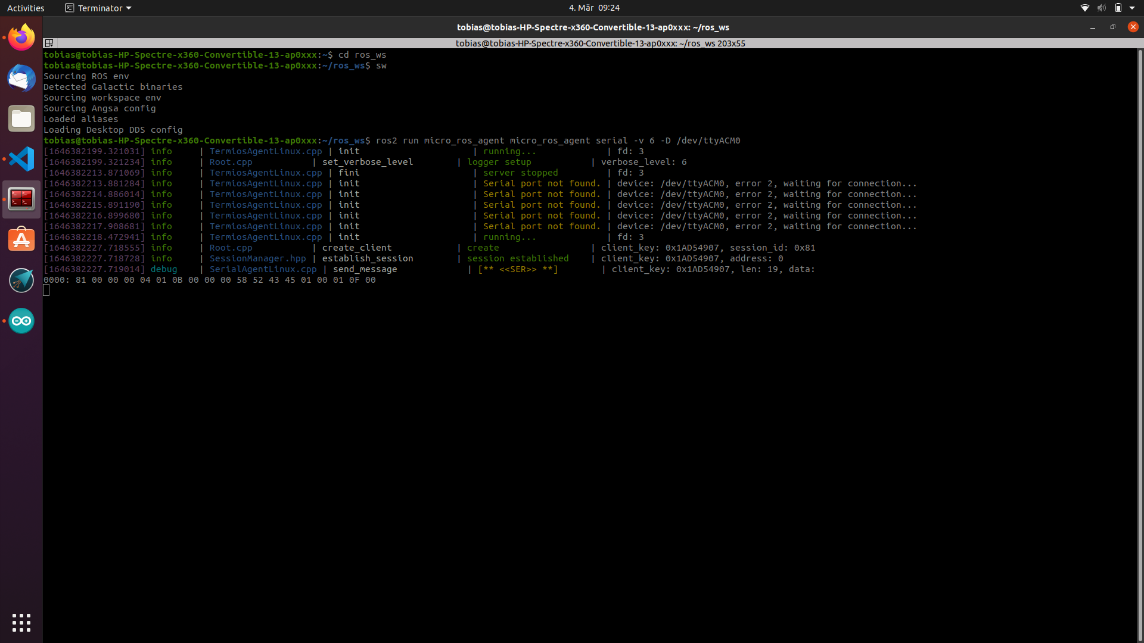1144x643 pixels.
Task: Unmute audio via the crossed-out speaker icon
Action: click(1102, 8)
